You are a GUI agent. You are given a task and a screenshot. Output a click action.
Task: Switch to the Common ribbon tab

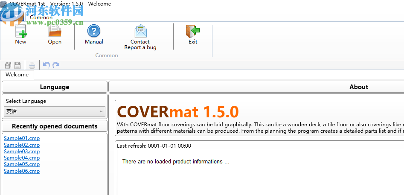pyautogui.click(x=41, y=17)
